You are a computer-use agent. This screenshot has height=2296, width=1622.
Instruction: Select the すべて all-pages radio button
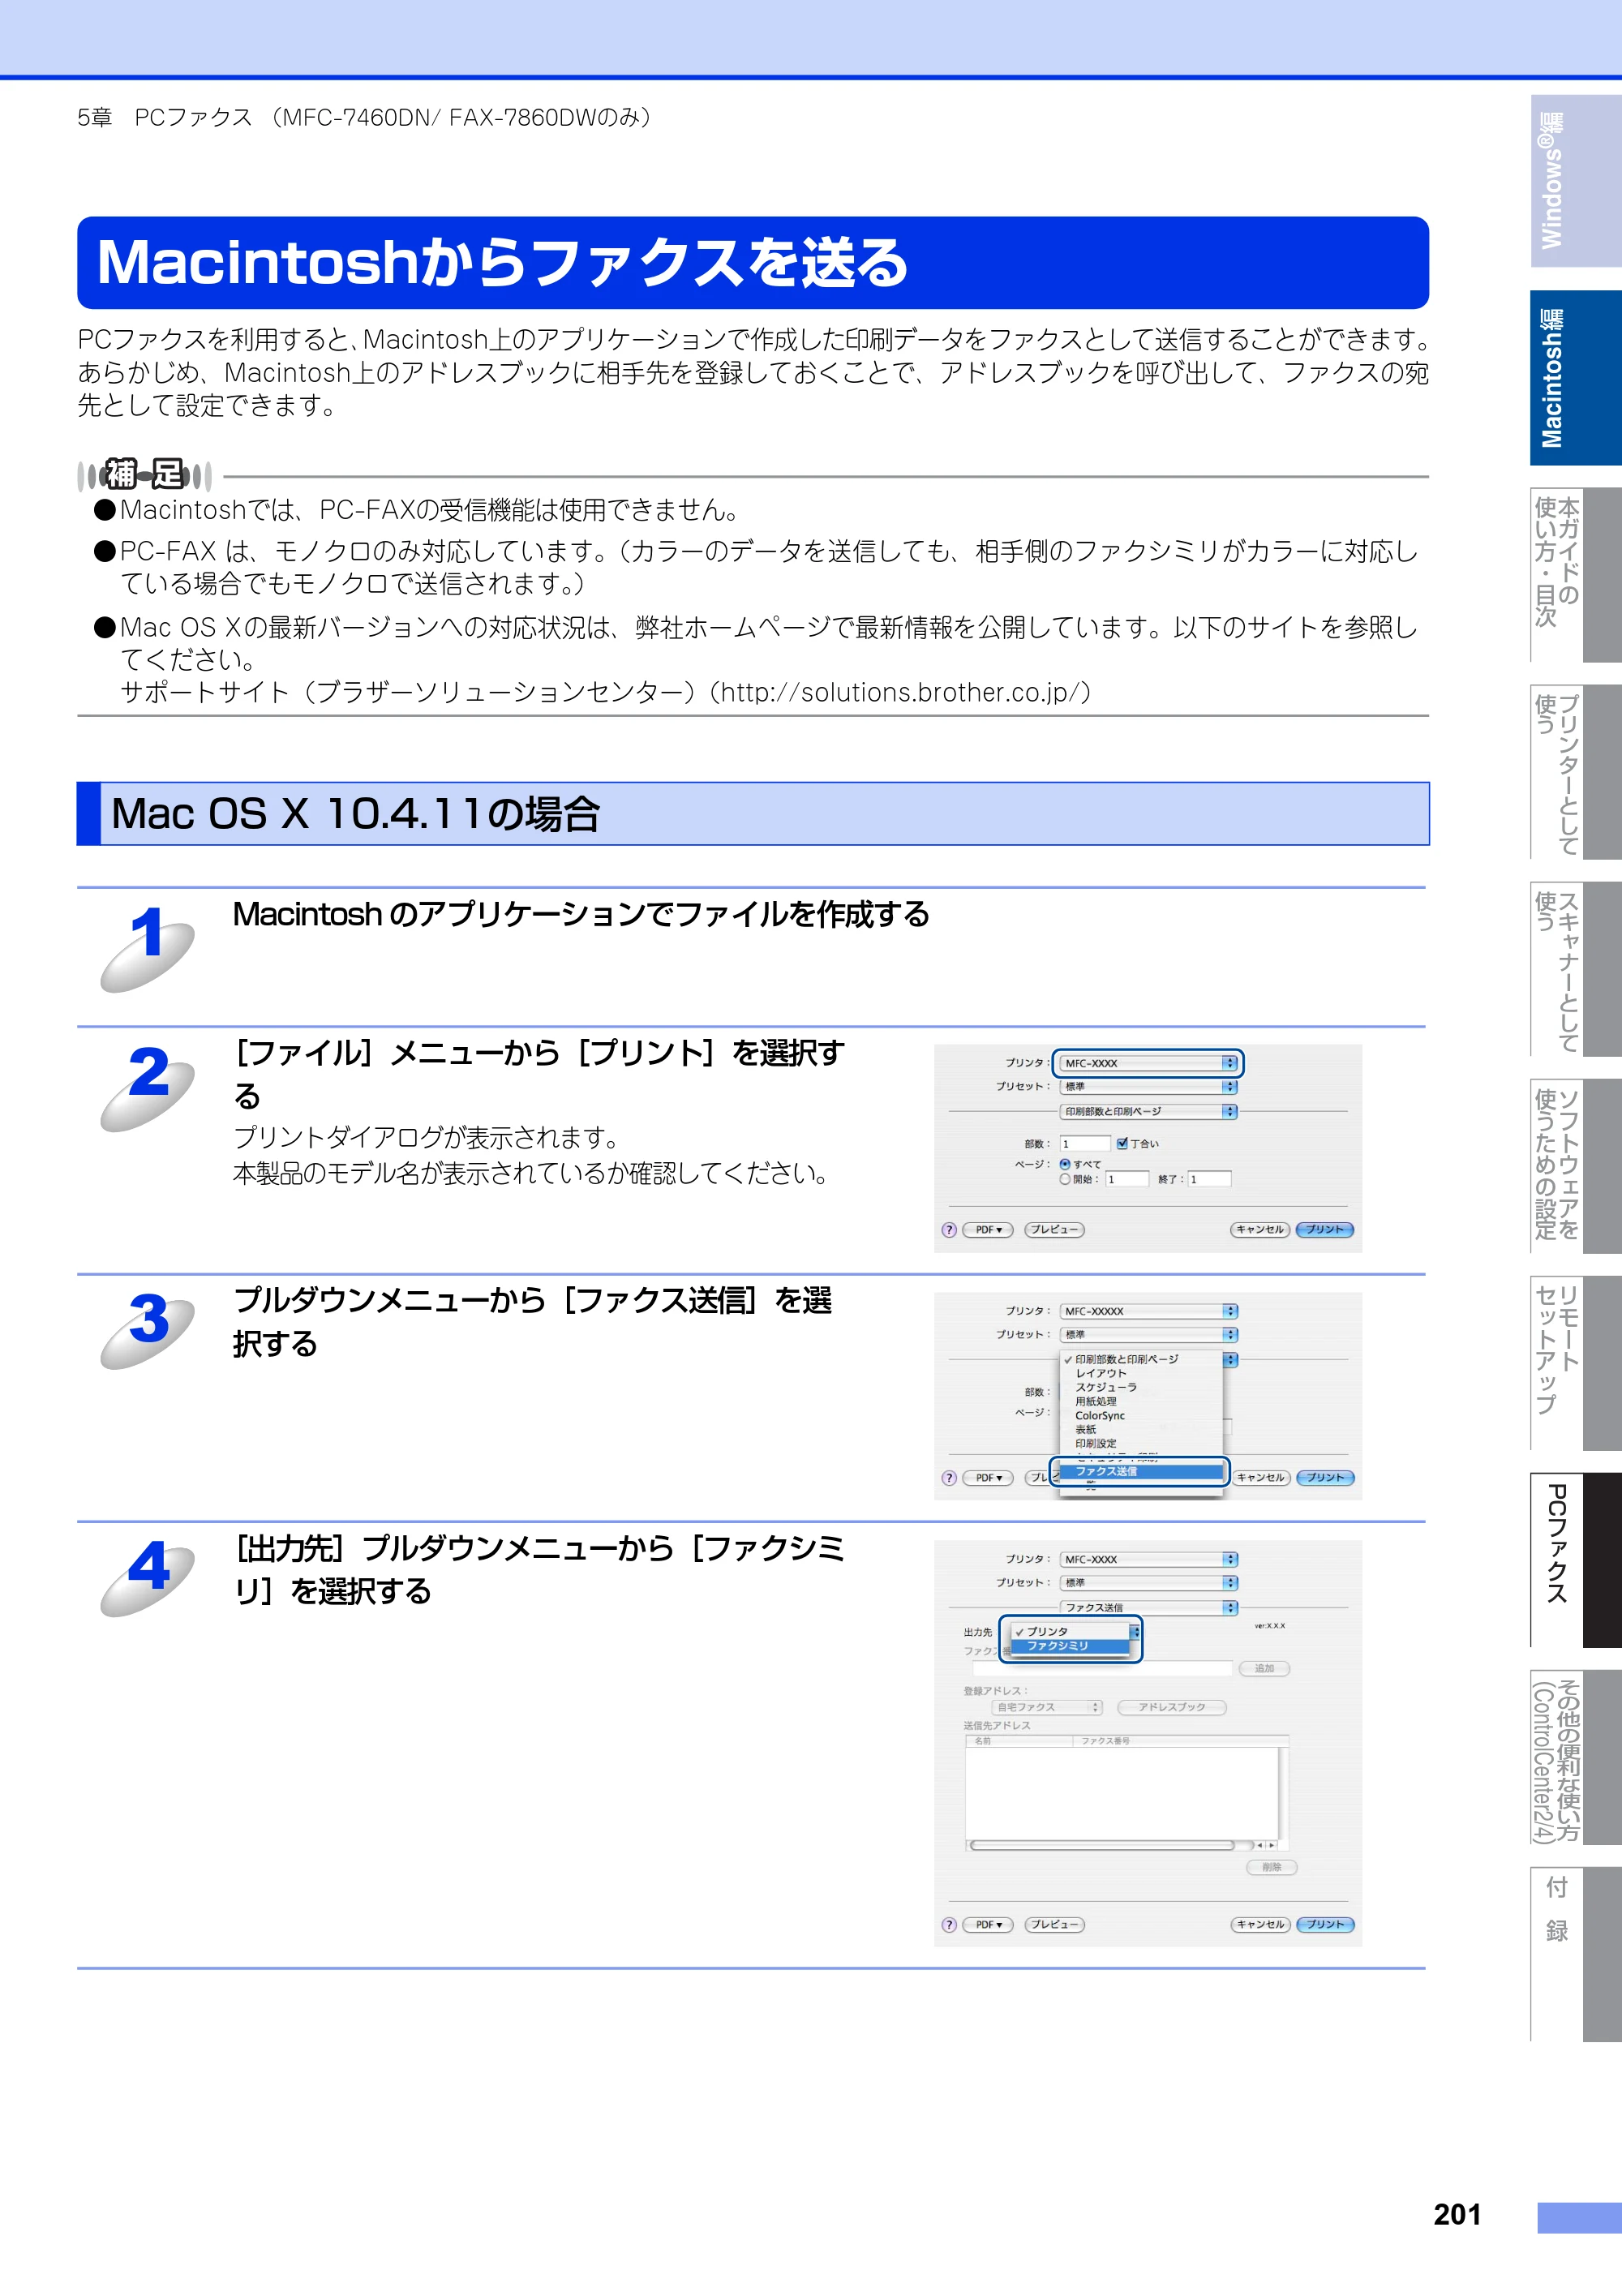[x=1065, y=1164]
